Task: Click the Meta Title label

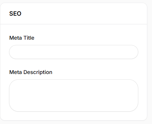Action: pyautogui.click(x=22, y=38)
